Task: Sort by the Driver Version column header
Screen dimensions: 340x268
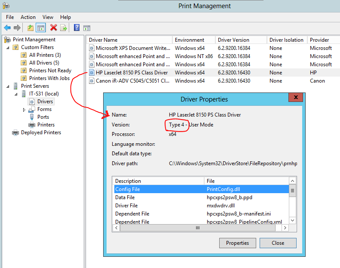Action: click(241, 40)
